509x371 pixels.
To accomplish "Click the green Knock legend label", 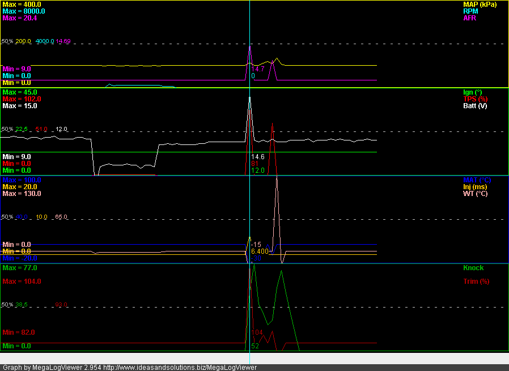I will (473, 268).
